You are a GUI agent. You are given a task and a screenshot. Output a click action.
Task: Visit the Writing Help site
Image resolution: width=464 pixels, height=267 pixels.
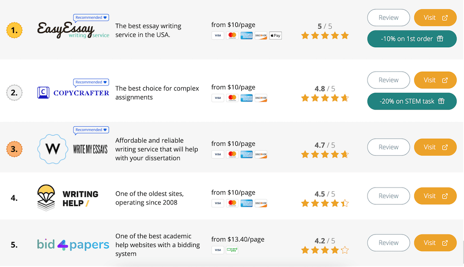point(435,196)
